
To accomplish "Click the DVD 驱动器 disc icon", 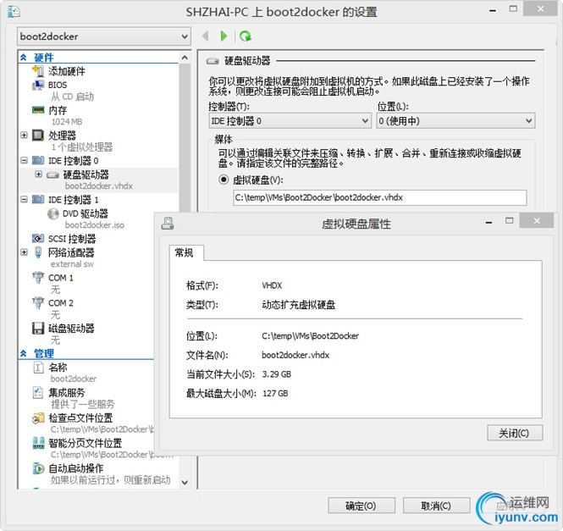I will pos(53,213).
